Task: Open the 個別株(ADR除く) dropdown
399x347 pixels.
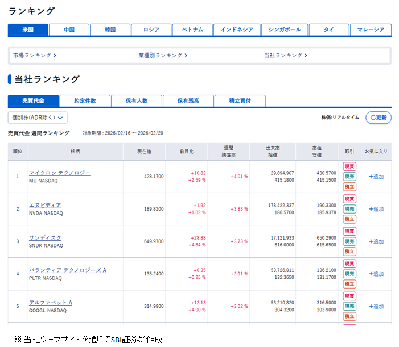Action: 38,118
